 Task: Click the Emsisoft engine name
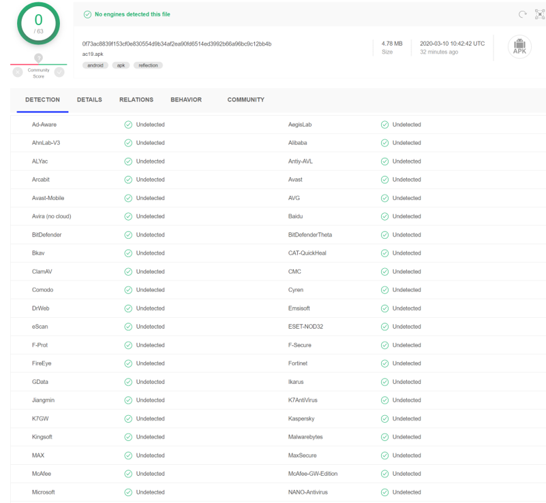[299, 308]
